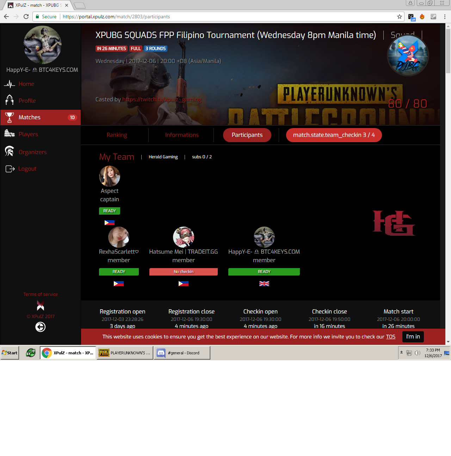Open the Profile menu link
The image size is (451, 456).
pos(27,101)
